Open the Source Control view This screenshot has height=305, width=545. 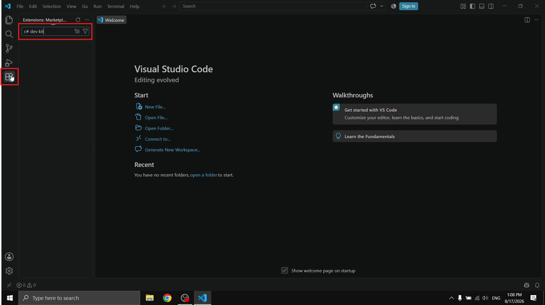(9, 48)
